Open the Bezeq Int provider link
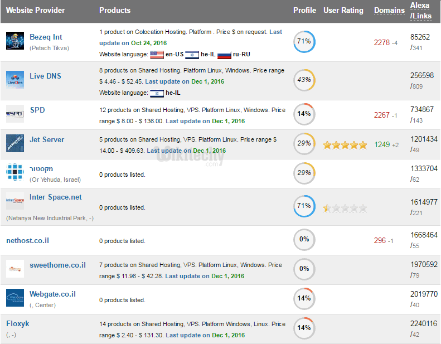The height and width of the screenshot is (344, 441). (46, 37)
